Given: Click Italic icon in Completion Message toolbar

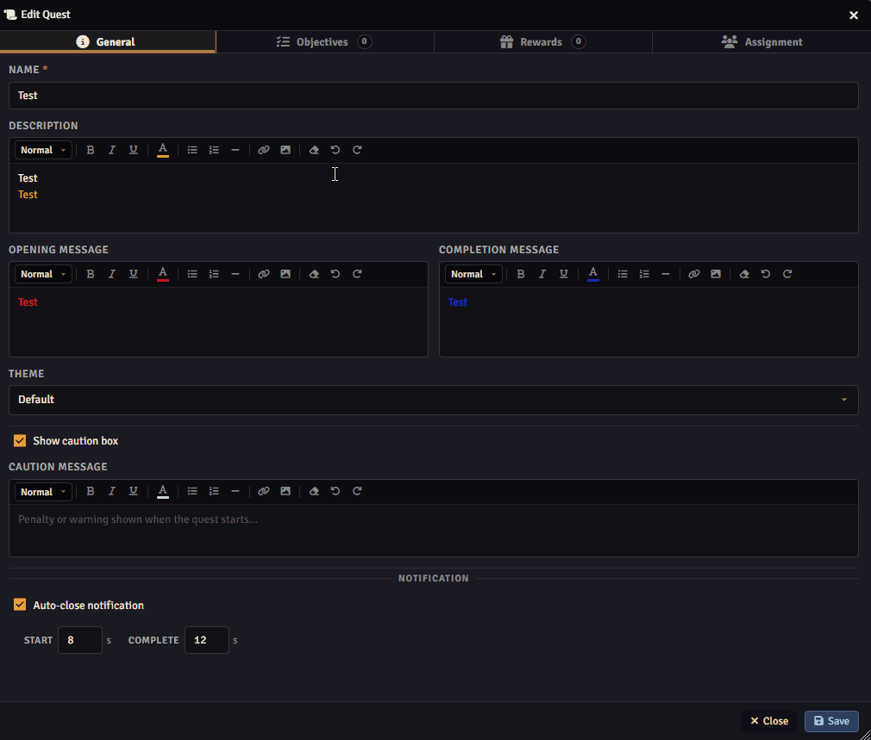Looking at the screenshot, I should click(x=542, y=274).
